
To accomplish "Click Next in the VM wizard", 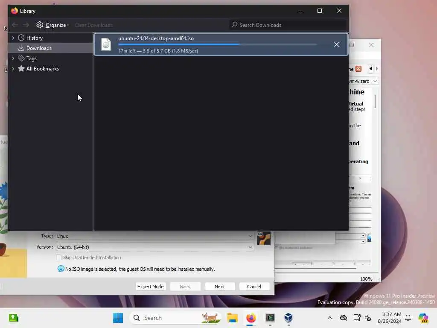I will click(x=220, y=287).
